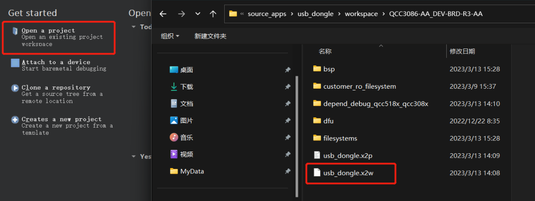Viewport: 535px width, 201px height.
Task: Select 视频 in navigation pane
Action: tap(181, 154)
